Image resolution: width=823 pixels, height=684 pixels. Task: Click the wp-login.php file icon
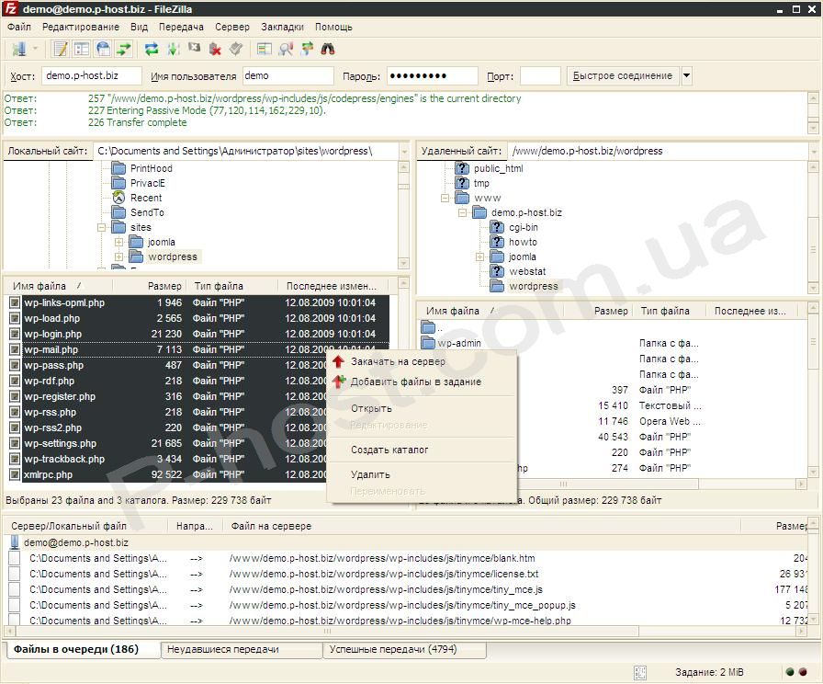[15, 334]
